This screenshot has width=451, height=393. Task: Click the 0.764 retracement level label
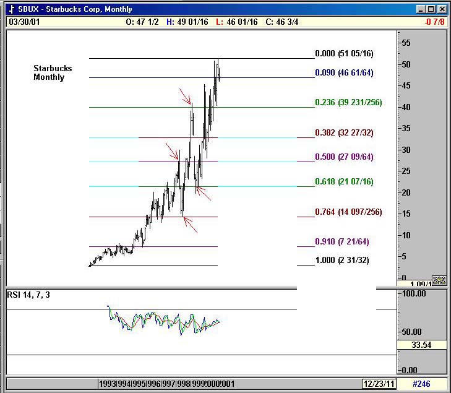(349, 212)
